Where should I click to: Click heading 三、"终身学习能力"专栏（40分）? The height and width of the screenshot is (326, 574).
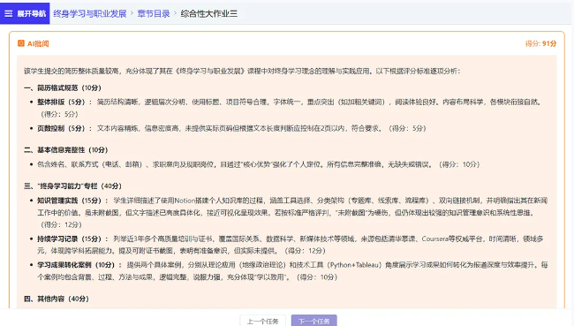coord(72,186)
